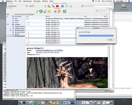Open the Messages menu

37,1
